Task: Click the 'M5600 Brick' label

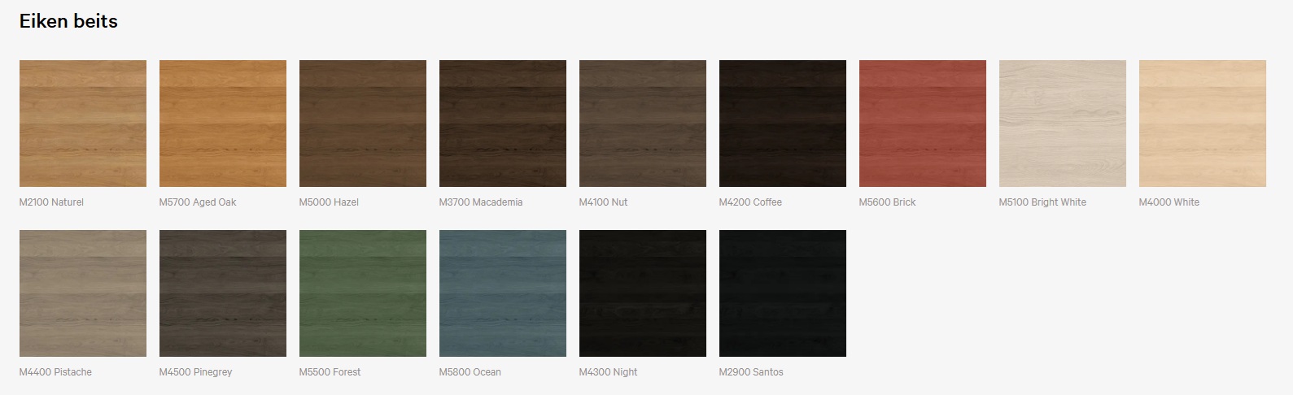Action: tap(887, 202)
